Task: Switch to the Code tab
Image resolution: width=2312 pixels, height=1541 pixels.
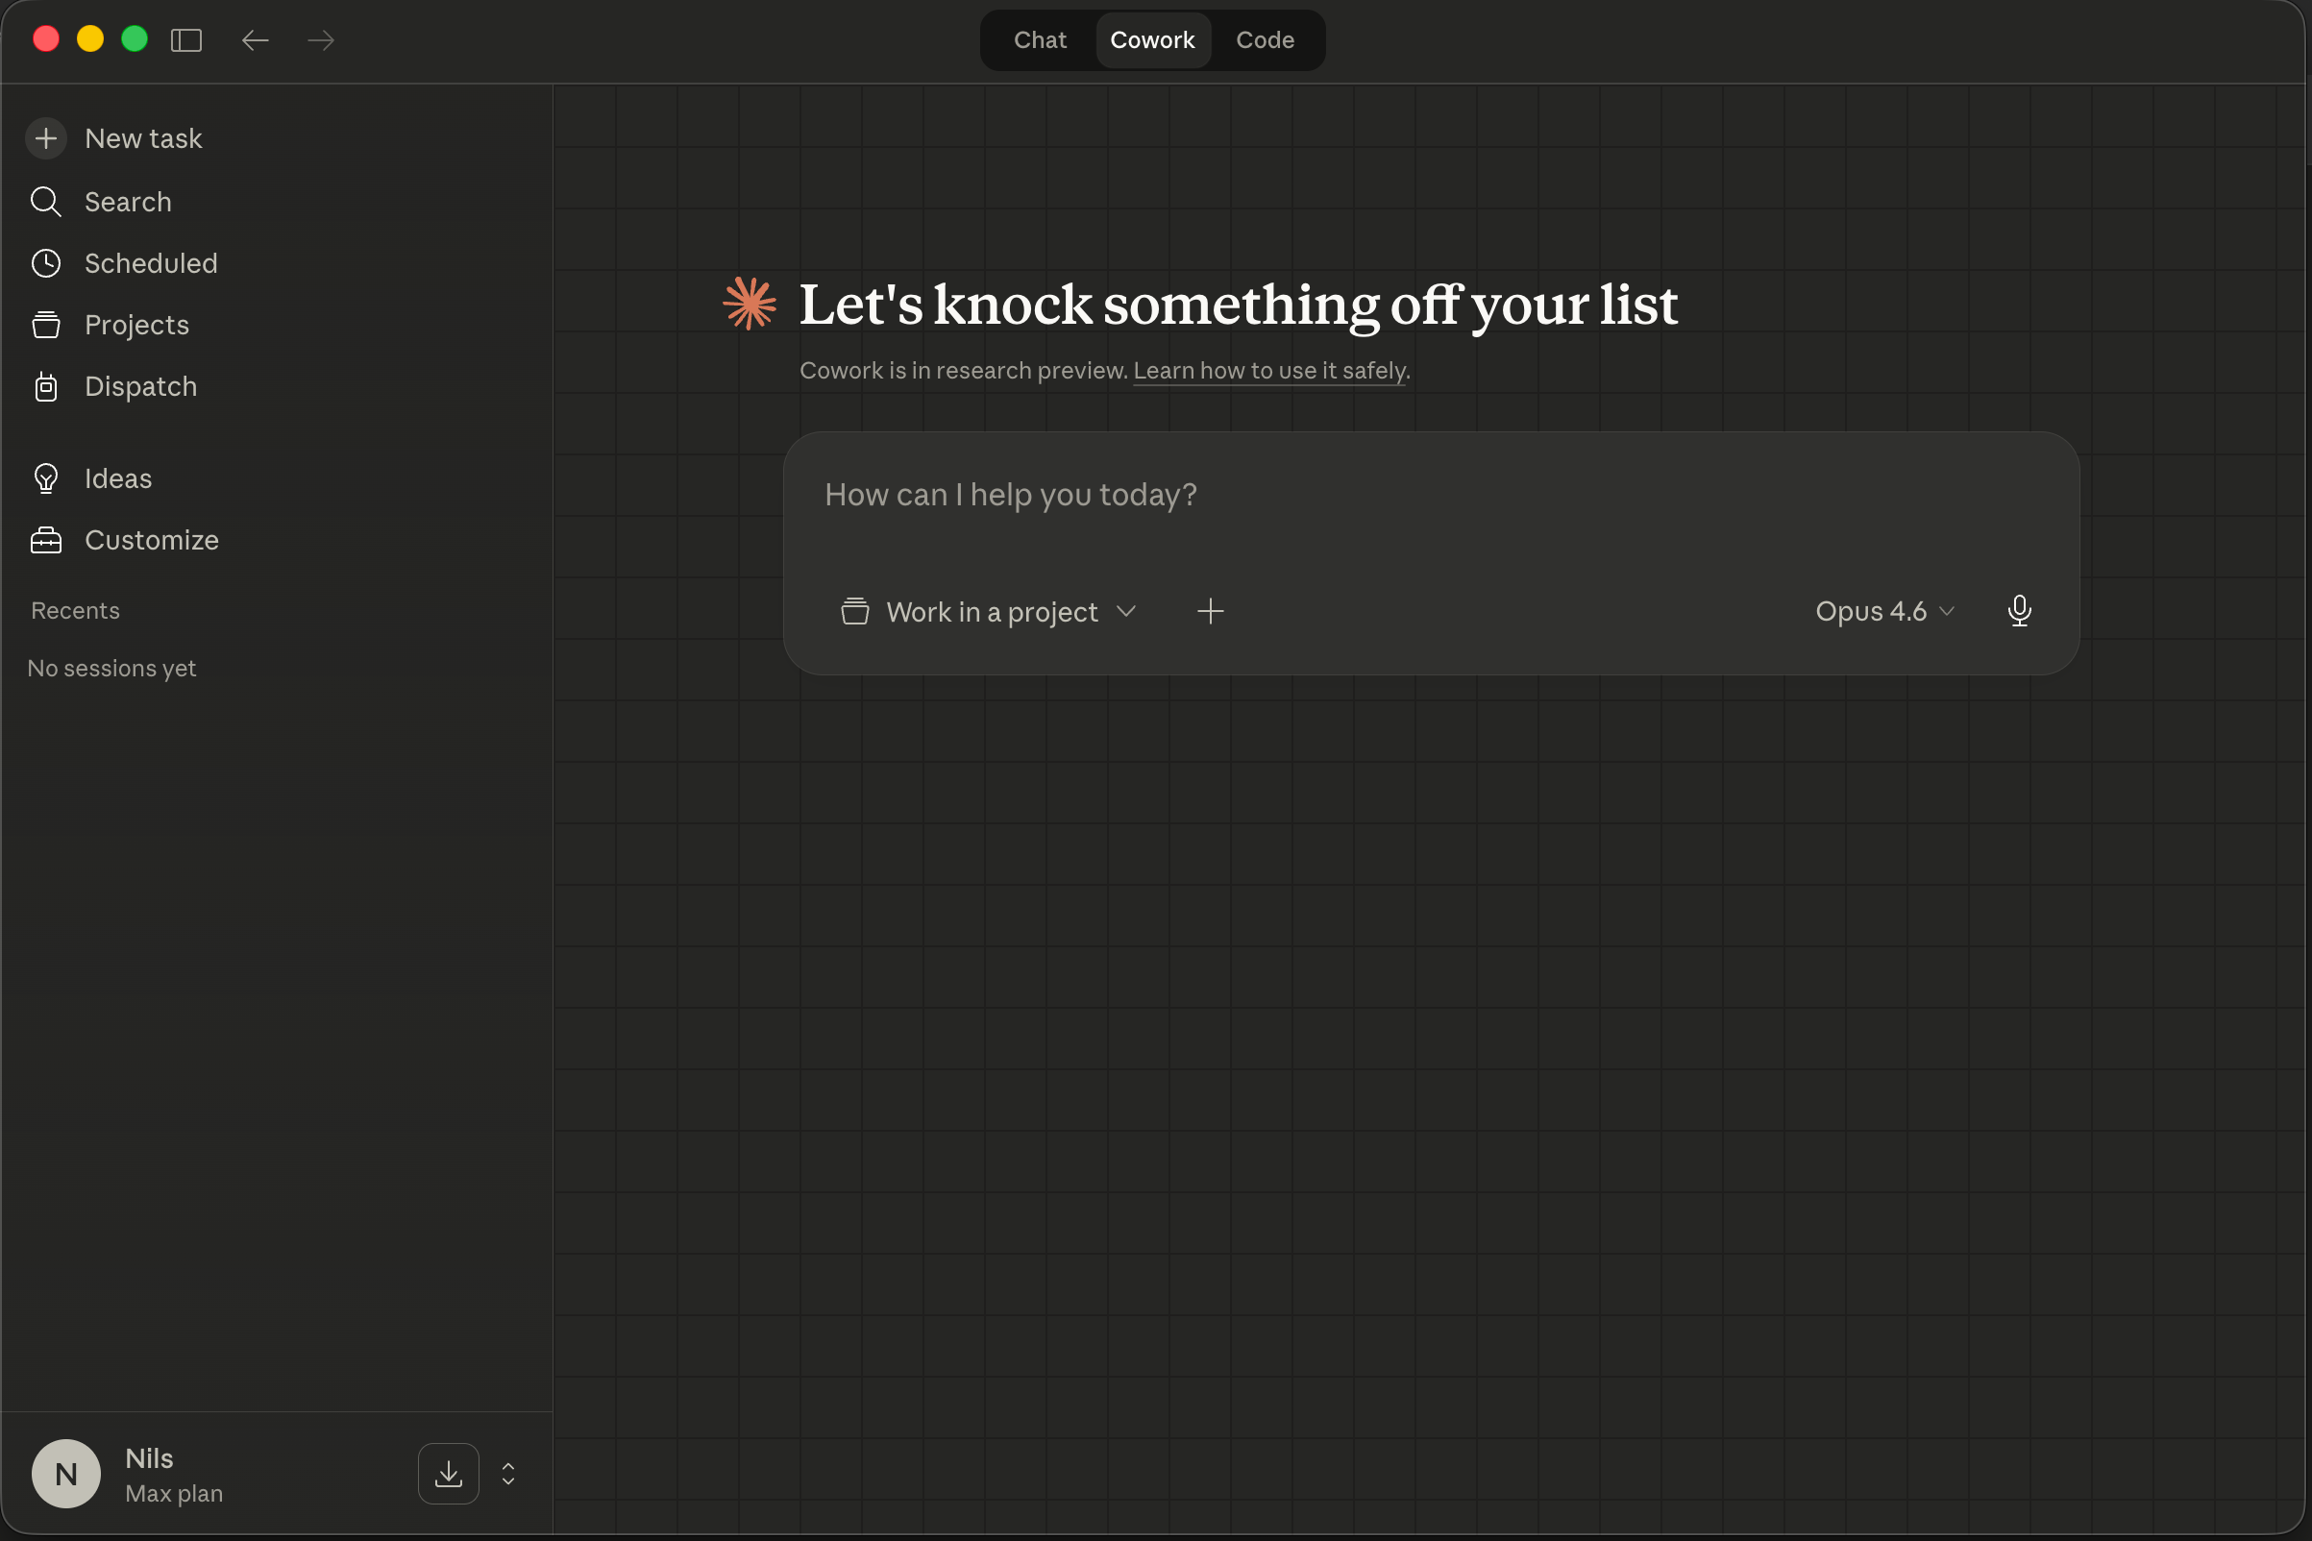Action: pyautogui.click(x=1266, y=40)
